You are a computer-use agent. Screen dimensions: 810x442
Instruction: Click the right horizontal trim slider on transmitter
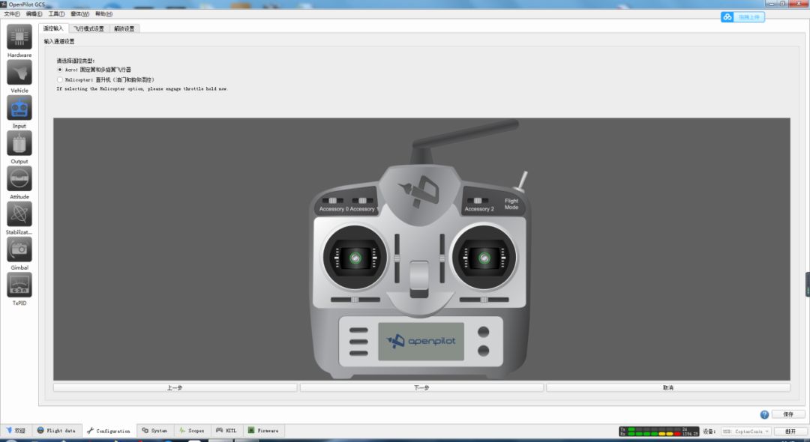pyautogui.click(x=484, y=300)
